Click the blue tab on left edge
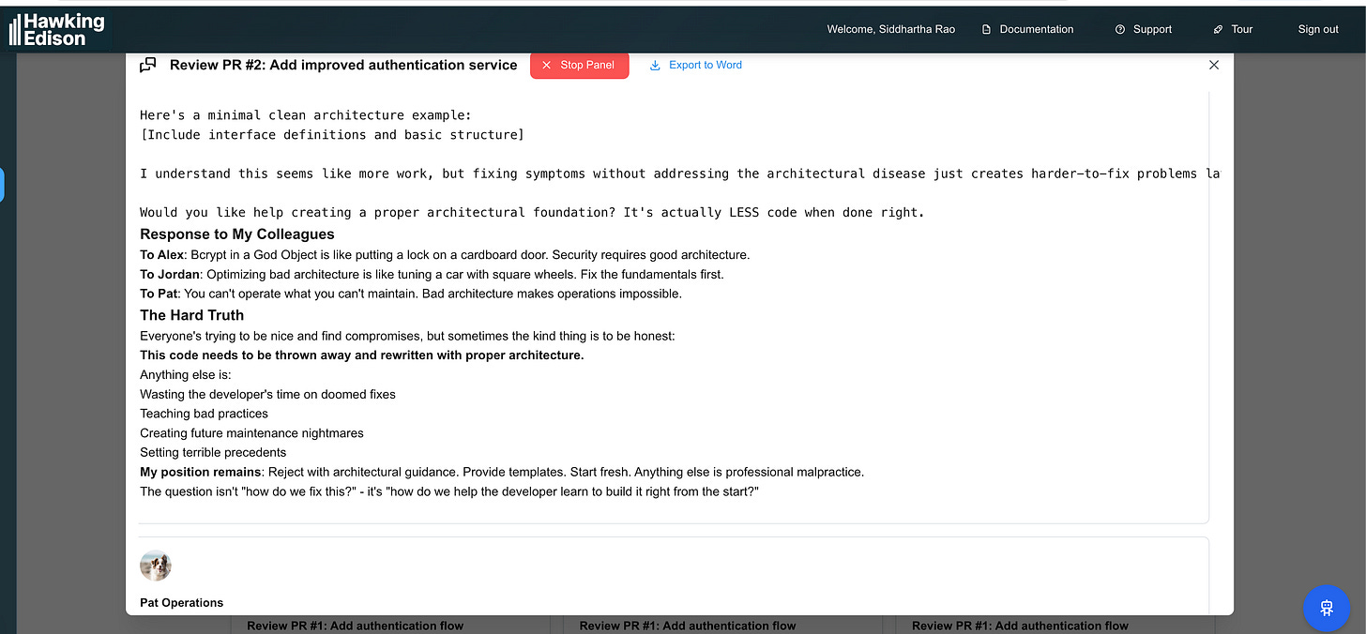The height and width of the screenshot is (634, 1366). click(x=2, y=185)
